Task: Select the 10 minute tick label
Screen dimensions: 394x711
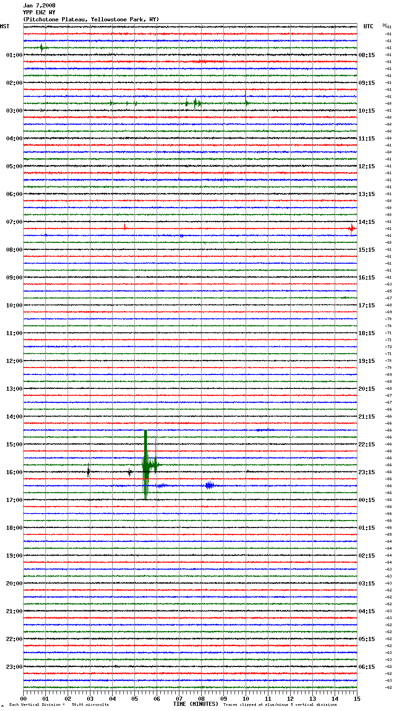Action: [246, 698]
